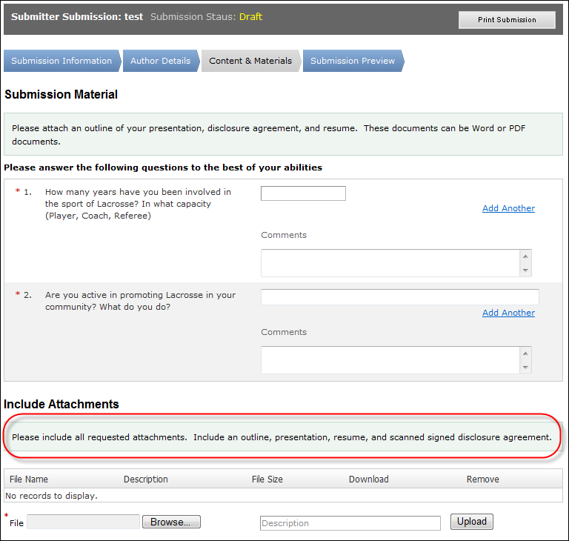Click Add Another link for question 1
Image resolution: width=569 pixels, height=541 pixels.
508,208
